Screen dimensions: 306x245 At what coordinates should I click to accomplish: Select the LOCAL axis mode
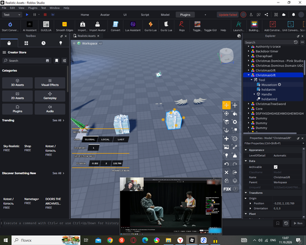pyautogui.click(x=105, y=140)
